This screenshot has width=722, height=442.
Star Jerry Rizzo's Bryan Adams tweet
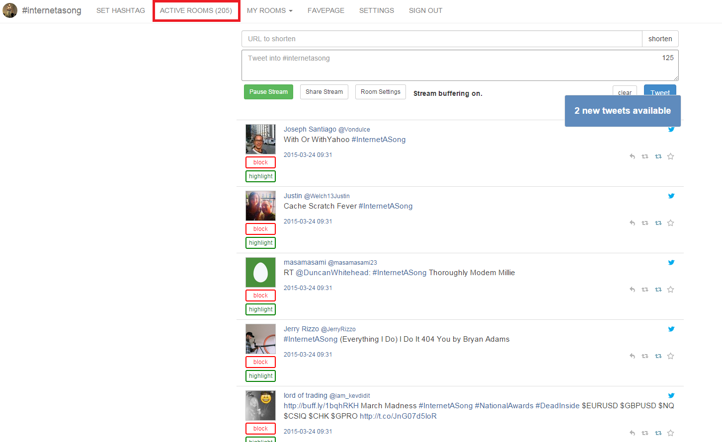(671, 356)
